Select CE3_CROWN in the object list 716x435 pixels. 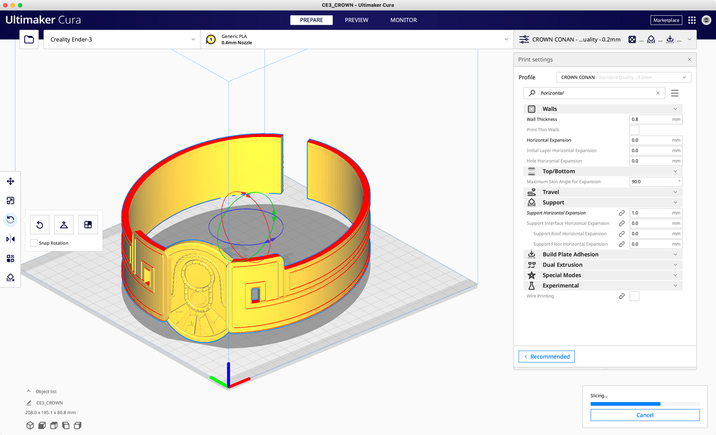click(49, 403)
